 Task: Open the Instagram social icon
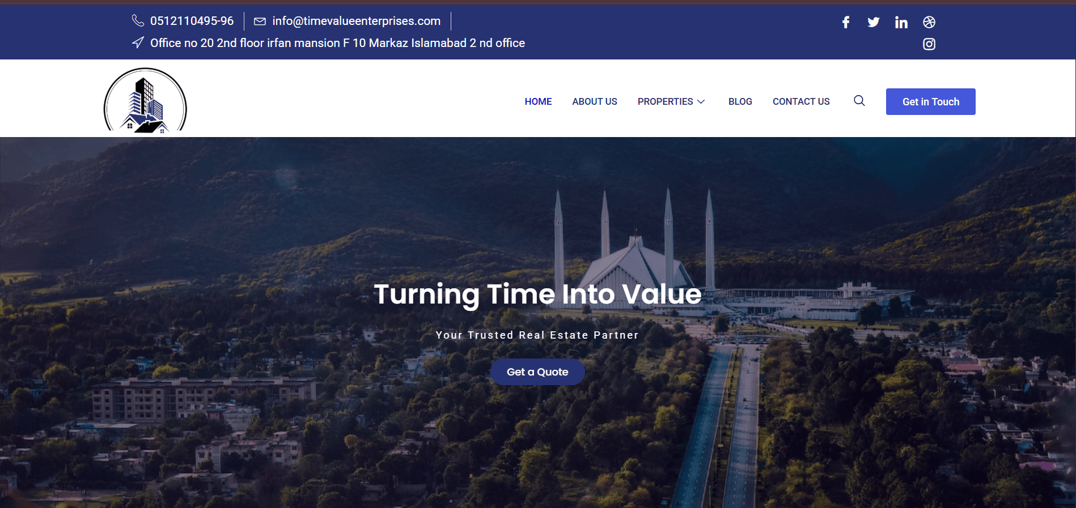tap(929, 44)
